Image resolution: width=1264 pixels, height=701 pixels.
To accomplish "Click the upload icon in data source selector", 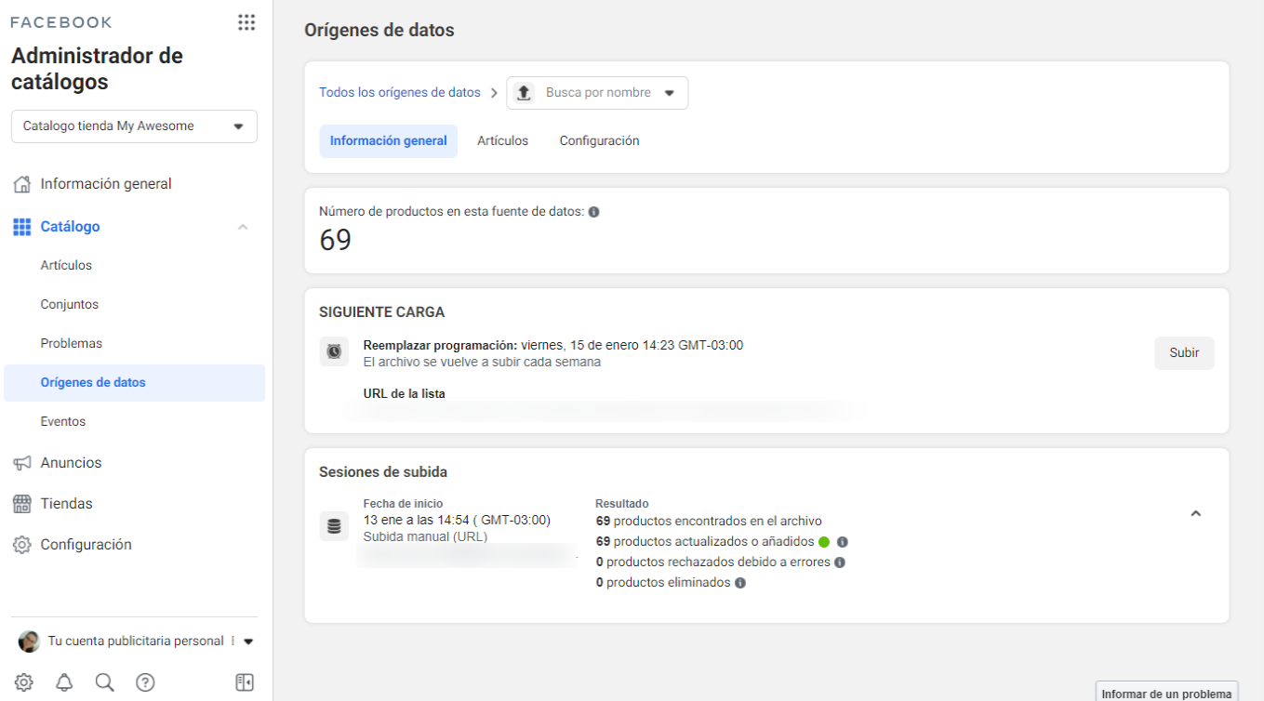I will coord(524,93).
